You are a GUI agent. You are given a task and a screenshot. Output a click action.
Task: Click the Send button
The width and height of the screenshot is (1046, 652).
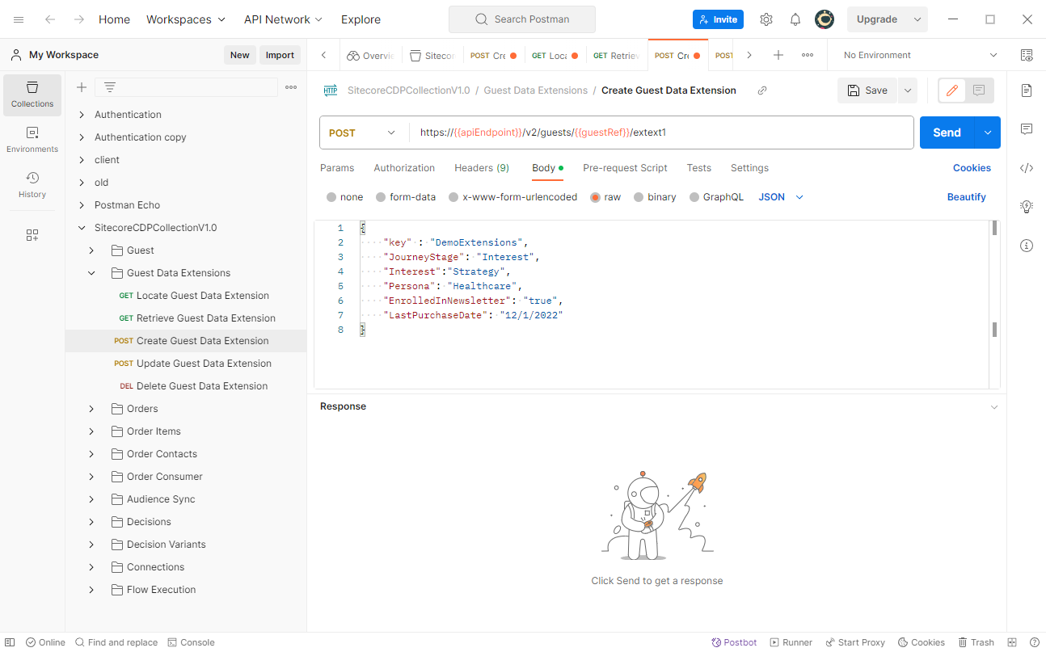[946, 133]
